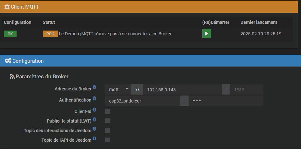Click the RSS icon beside Paramètres du Broker
Viewport: 301px width, 149px height.
[x=12, y=76]
